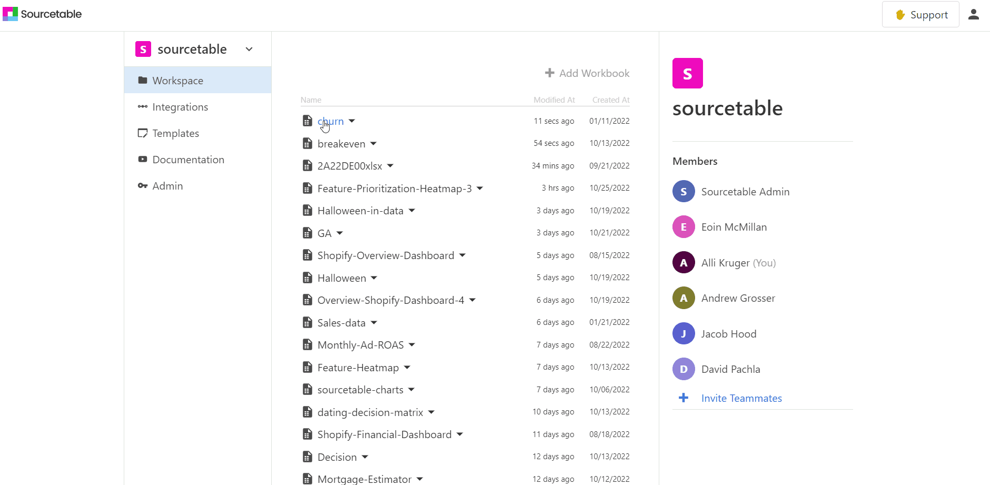Viewport: 990px width, 485px height.
Task: Click the Sourcetable logo in the top left
Action: [9, 14]
